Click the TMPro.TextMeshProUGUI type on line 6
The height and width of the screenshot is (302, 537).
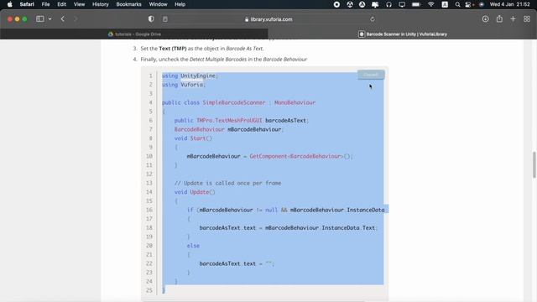click(x=229, y=120)
